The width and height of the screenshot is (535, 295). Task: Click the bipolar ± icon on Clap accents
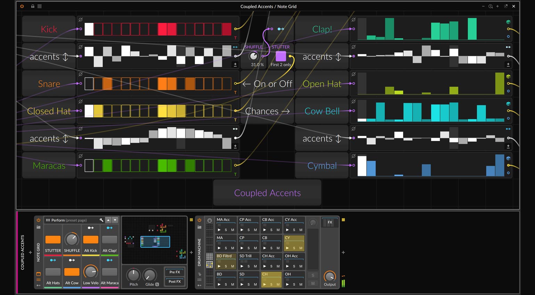[508, 65]
